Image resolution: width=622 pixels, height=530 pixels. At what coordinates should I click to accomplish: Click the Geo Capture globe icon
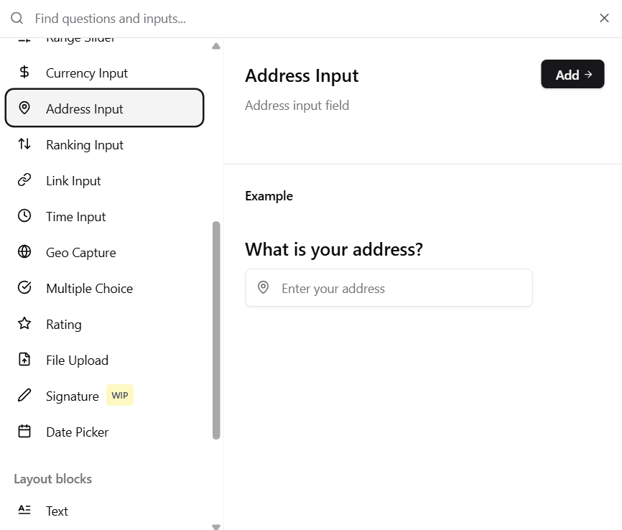24,252
